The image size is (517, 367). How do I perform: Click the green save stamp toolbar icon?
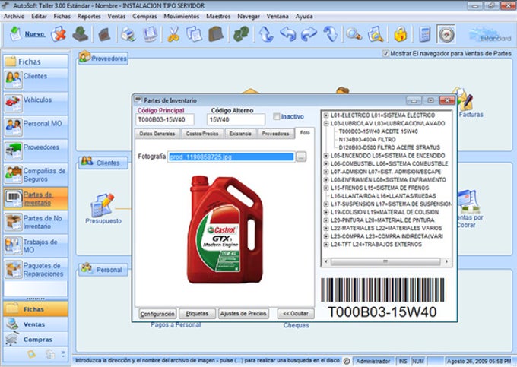coord(80,34)
